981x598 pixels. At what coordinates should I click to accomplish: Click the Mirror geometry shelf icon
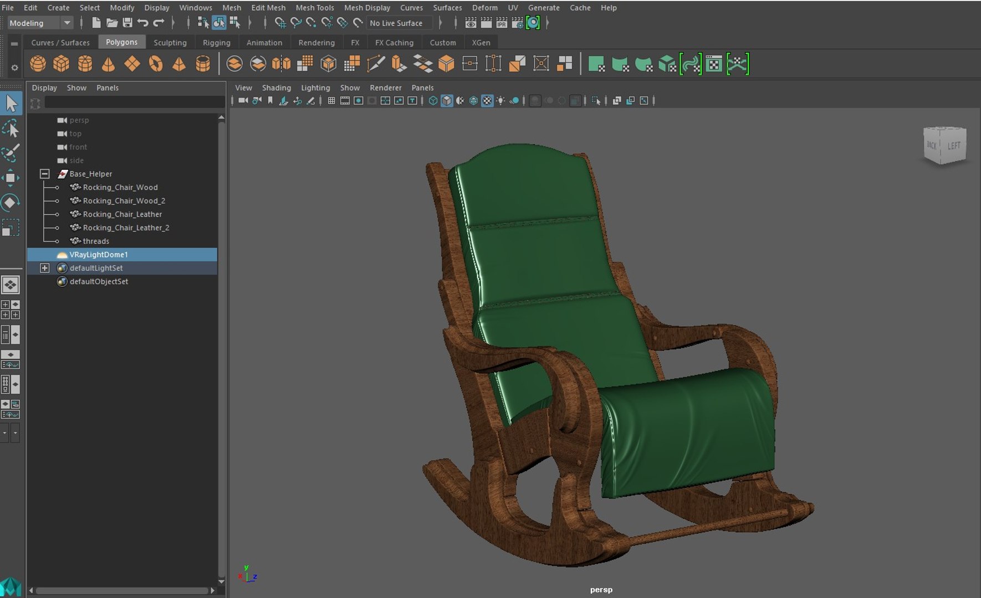click(x=282, y=64)
